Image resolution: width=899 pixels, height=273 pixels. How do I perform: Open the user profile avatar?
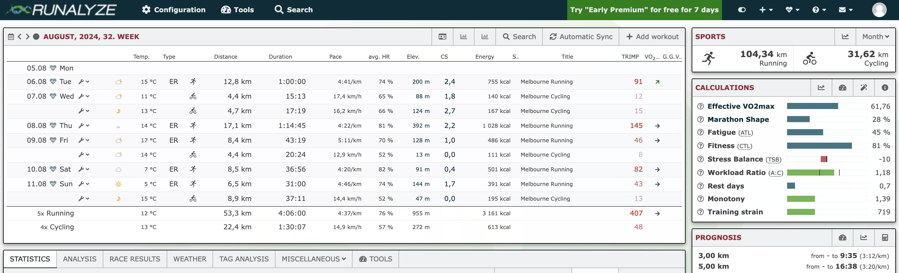tap(879, 10)
